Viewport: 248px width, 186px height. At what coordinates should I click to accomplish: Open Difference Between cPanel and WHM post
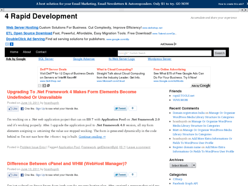point(67,163)
